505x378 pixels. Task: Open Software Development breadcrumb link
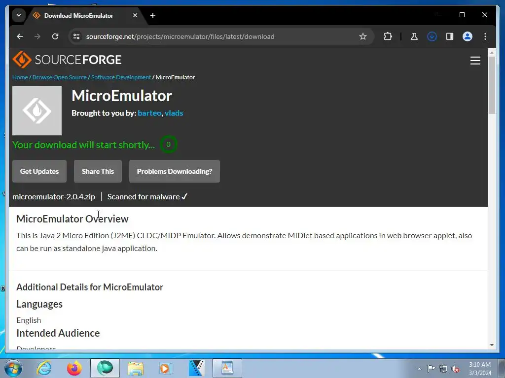click(x=121, y=77)
